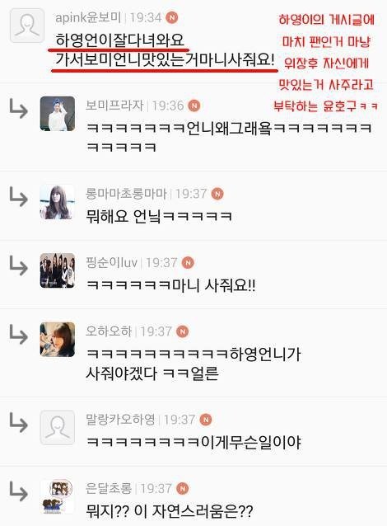Select the comment text 뭐지?? 이 자연스러움은??
The image size is (387, 526).
click(x=170, y=511)
